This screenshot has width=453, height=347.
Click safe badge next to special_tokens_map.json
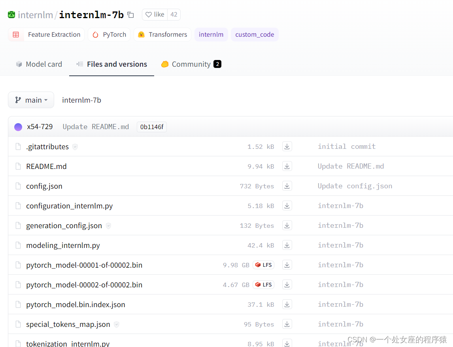click(x=117, y=324)
